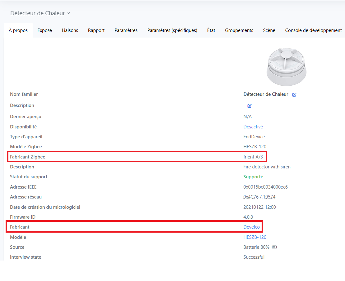Viewport: 345px width, 281px height.
Task: Select the EndDevice type value
Action: click(254, 137)
